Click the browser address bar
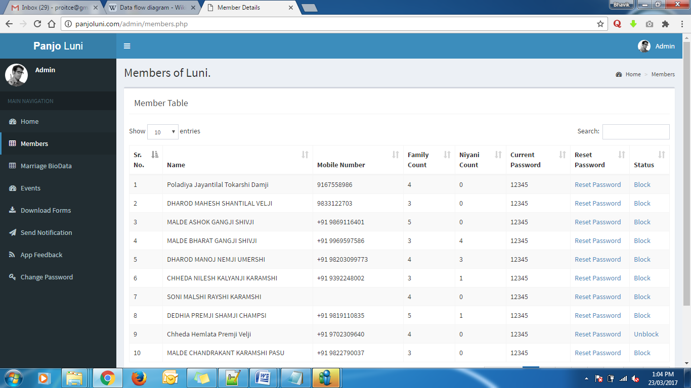This screenshot has height=388, width=691. coord(334,24)
